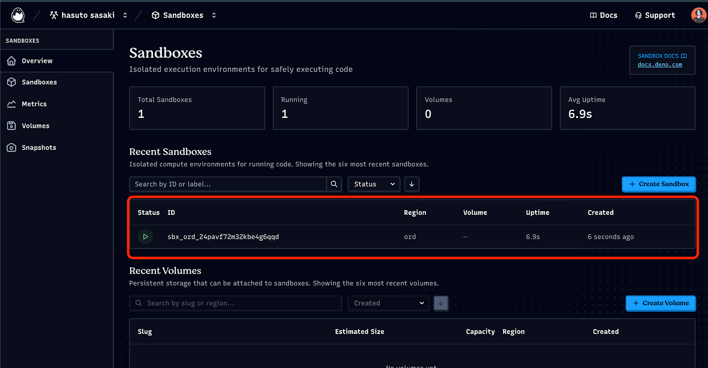Select Volumes in the sidebar

coord(35,126)
